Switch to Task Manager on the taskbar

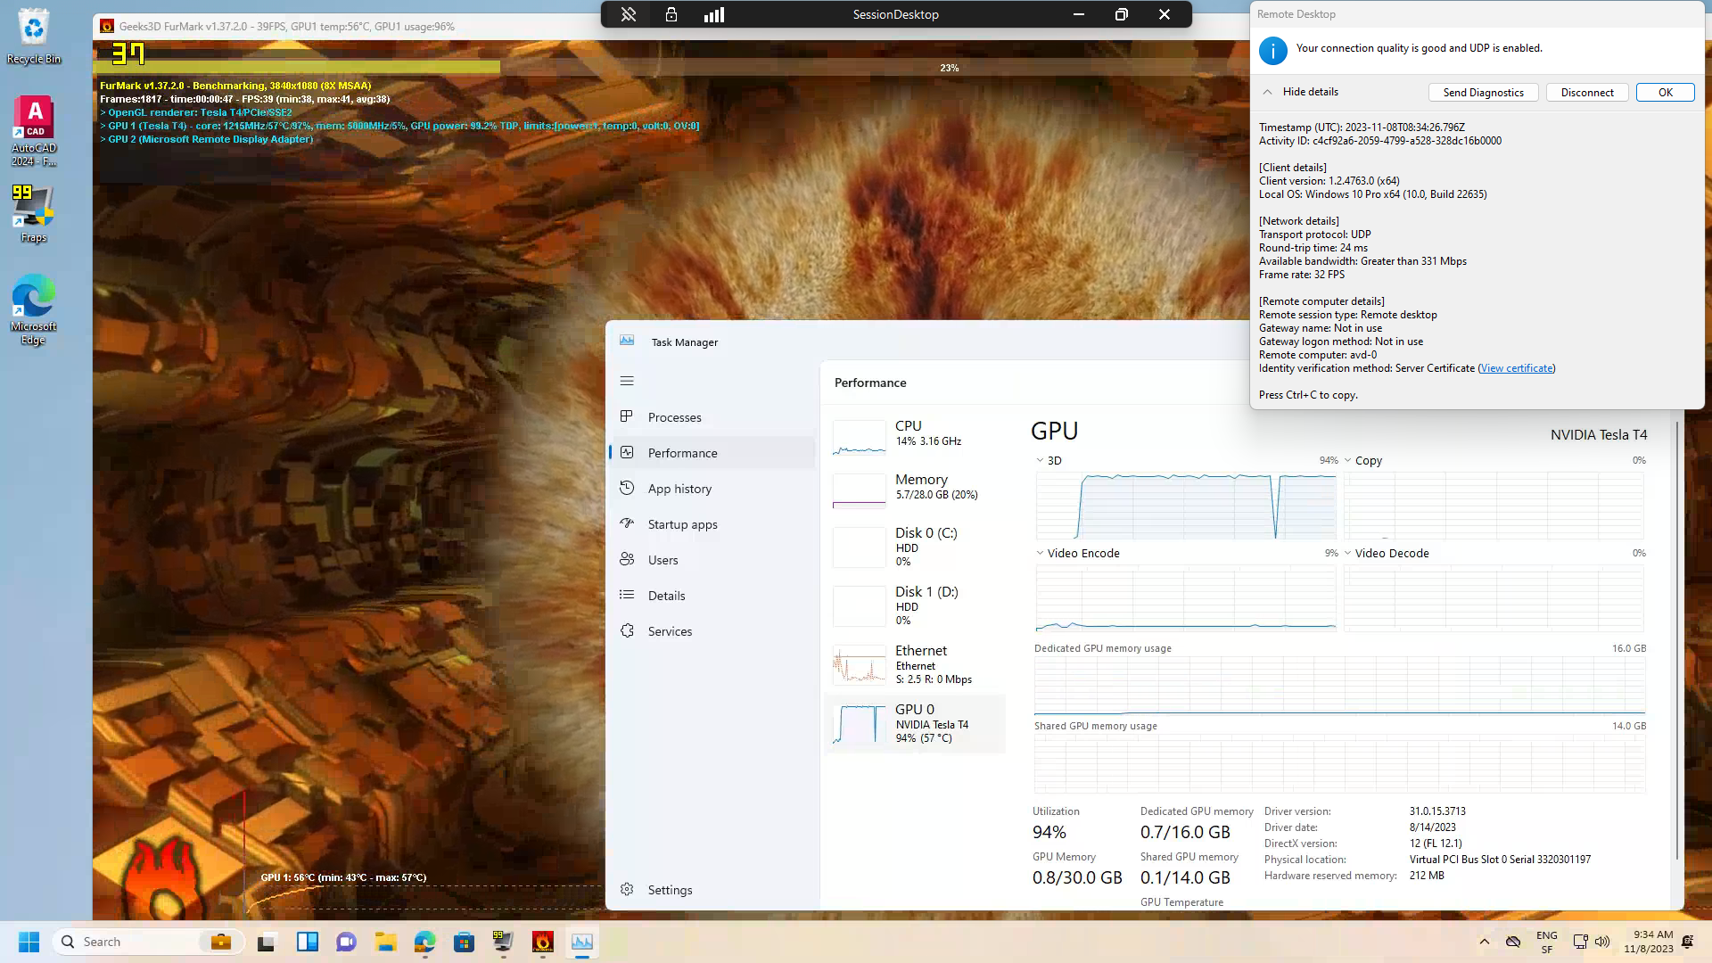pyautogui.click(x=582, y=942)
